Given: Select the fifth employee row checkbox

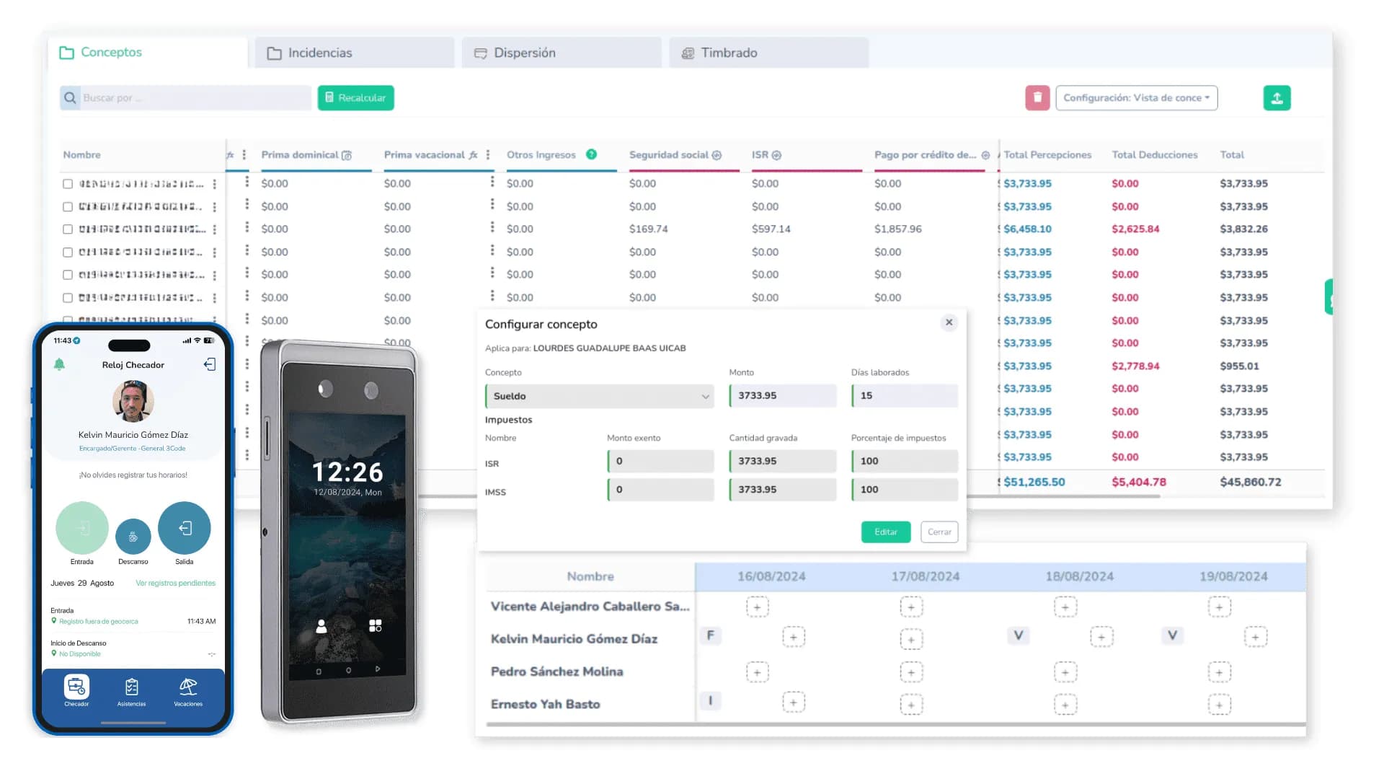Looking at the screenshot, I should (x=68, y=275).
